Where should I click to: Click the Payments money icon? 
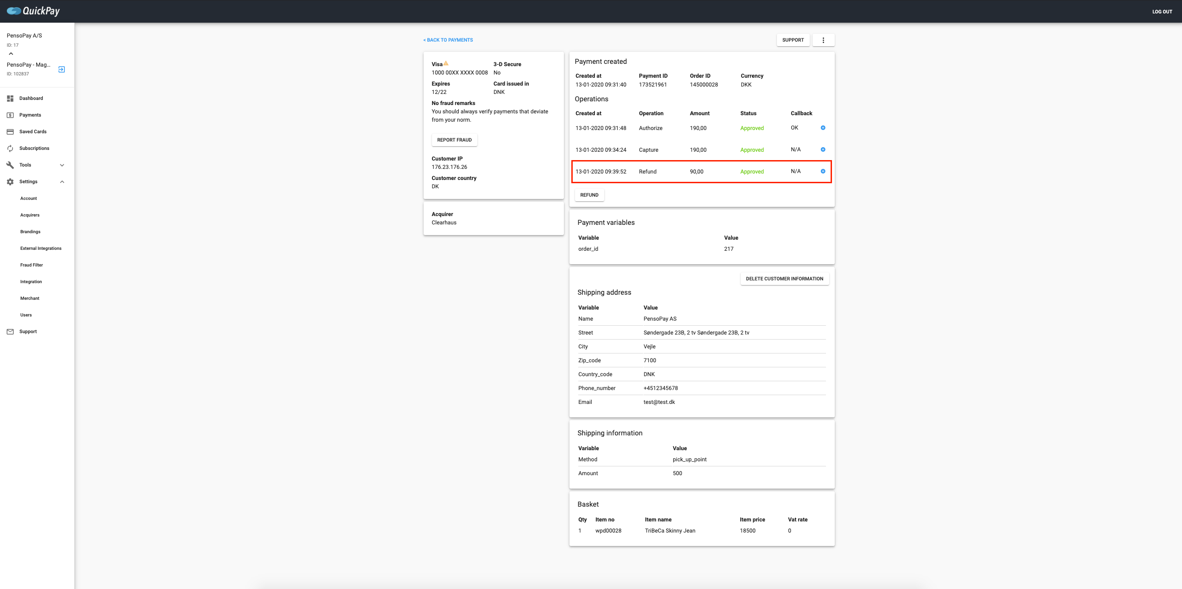[x=10, y=115]
